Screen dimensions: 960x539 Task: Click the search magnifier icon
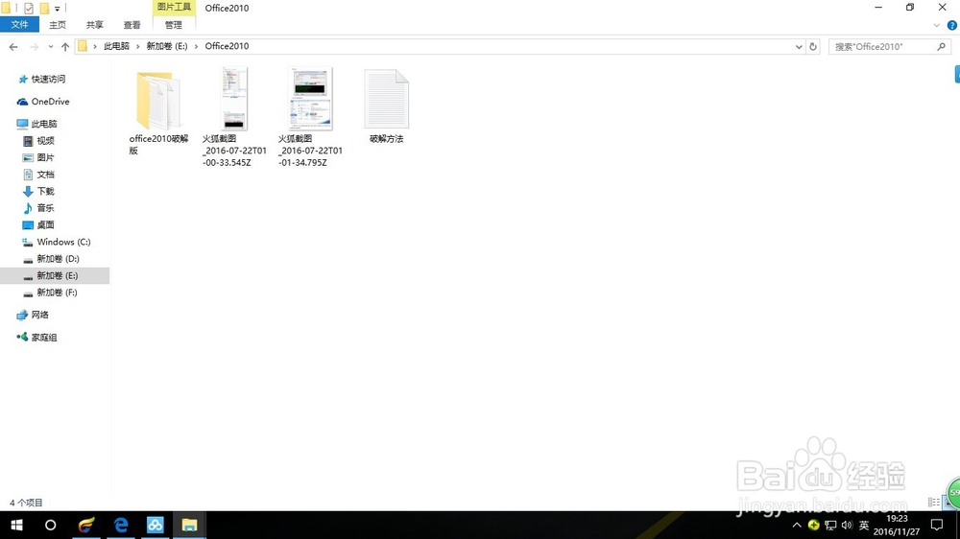[x=941, y=46]
